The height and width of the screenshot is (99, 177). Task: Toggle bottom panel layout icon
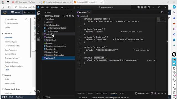tap(142, 7)
